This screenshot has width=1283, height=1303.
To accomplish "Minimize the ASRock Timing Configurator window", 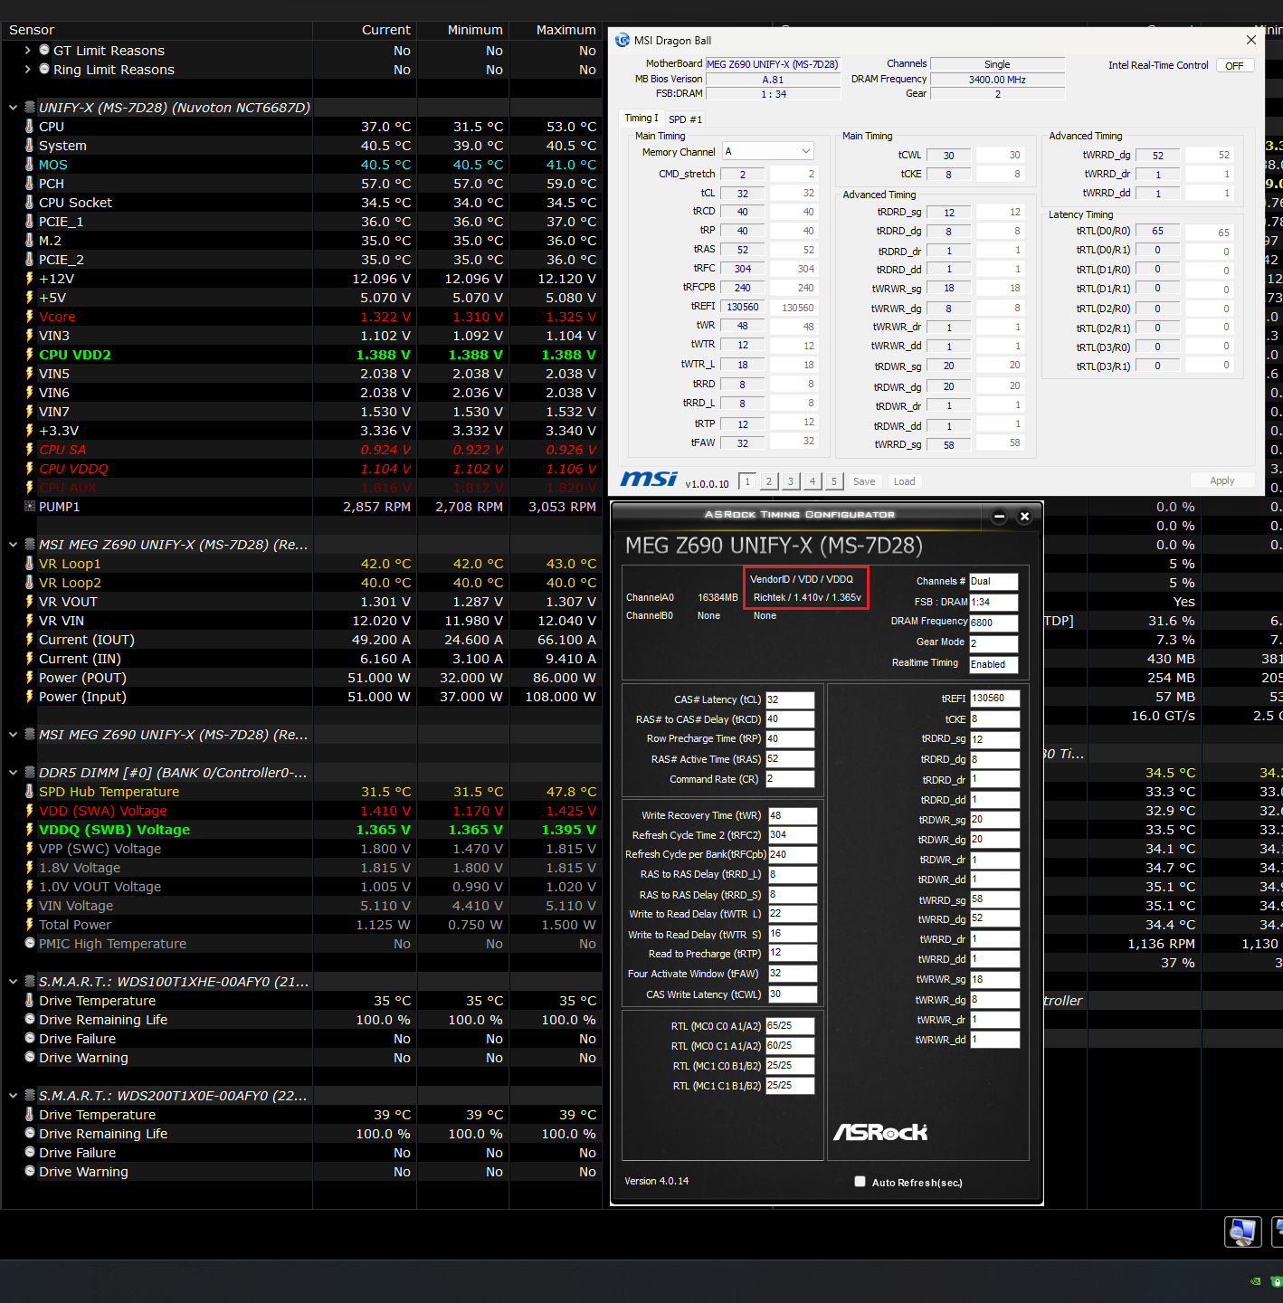I will [999, 517].
